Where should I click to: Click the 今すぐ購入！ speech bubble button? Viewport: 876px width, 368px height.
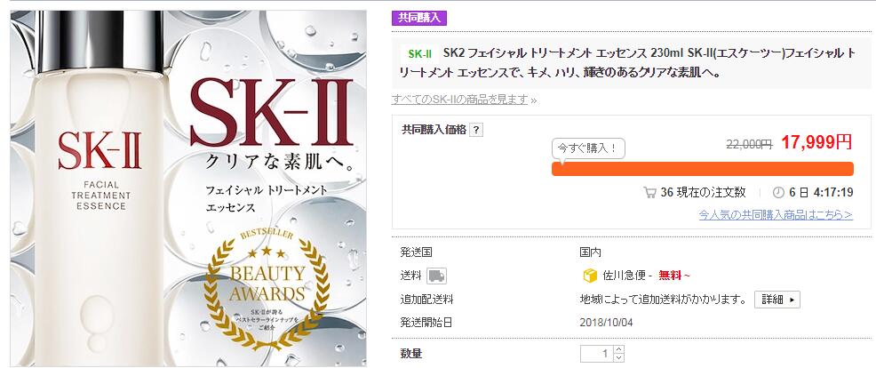pos(588,148)
